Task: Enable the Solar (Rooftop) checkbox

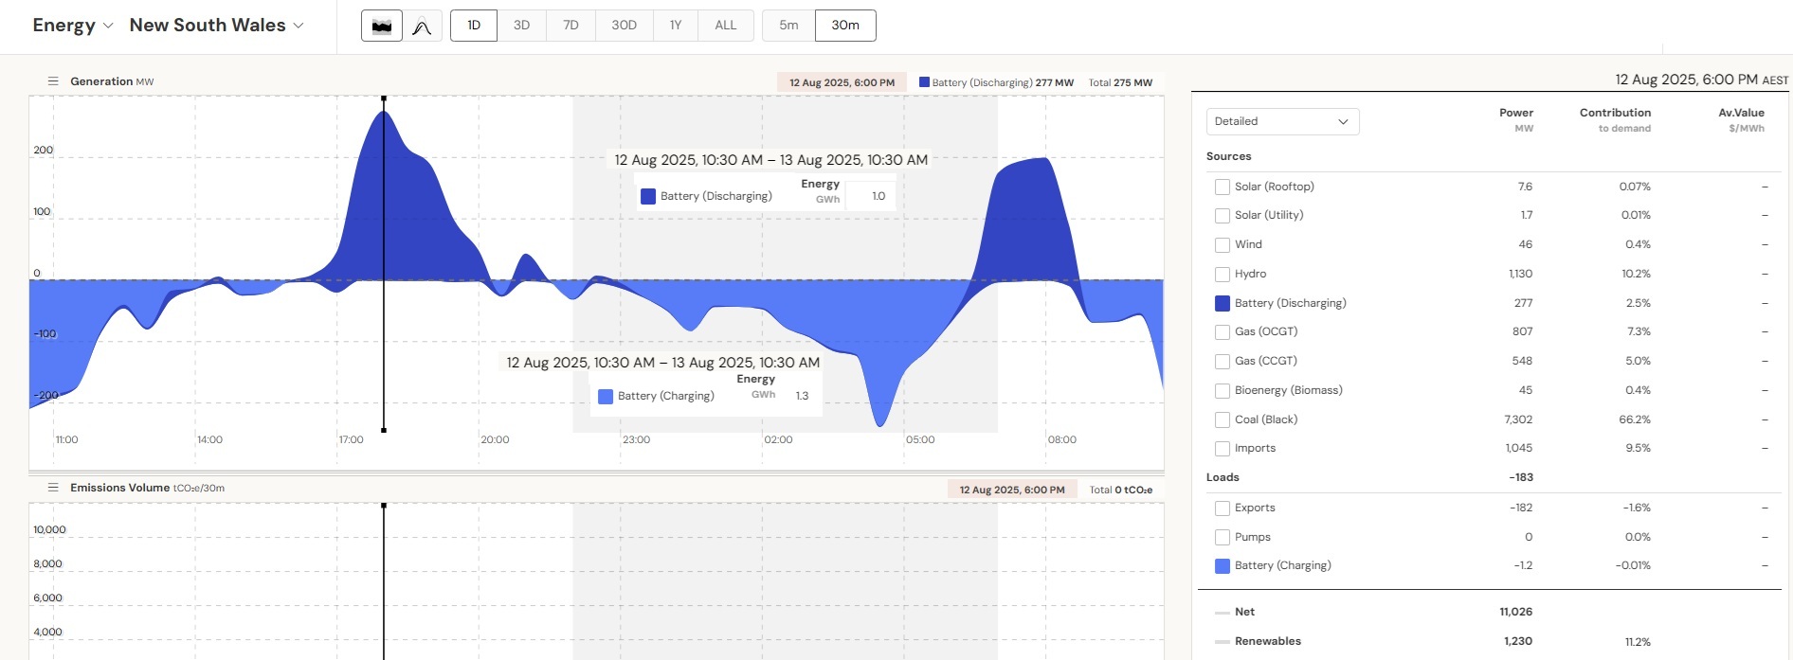Action: pos(1222,187)
